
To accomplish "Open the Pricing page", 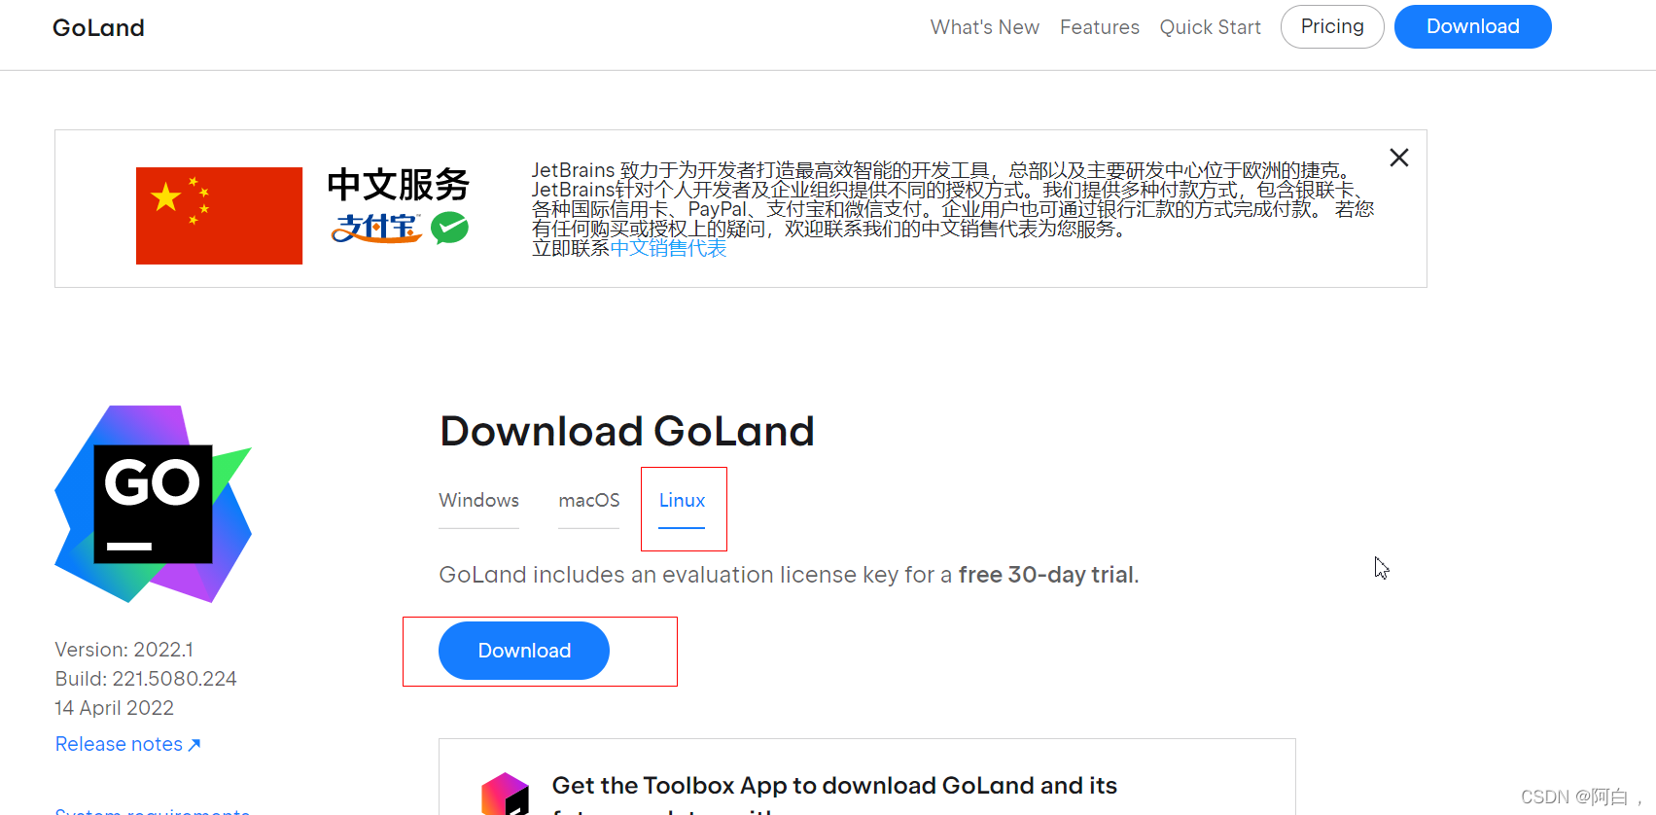I will coord(1332,26).
